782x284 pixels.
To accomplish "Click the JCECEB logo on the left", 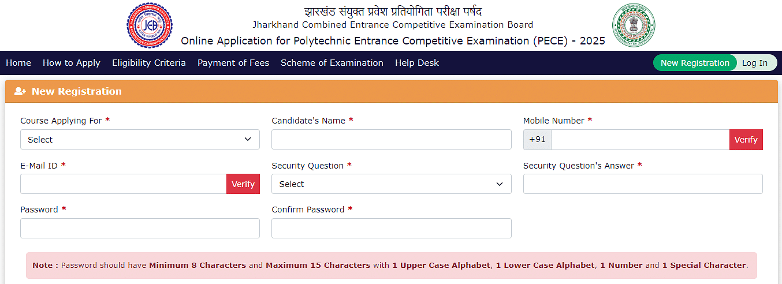I will pos(150,25).
